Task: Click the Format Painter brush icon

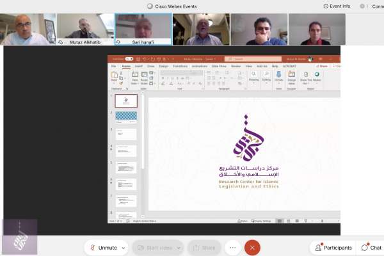Action: (x=121, y=84)
